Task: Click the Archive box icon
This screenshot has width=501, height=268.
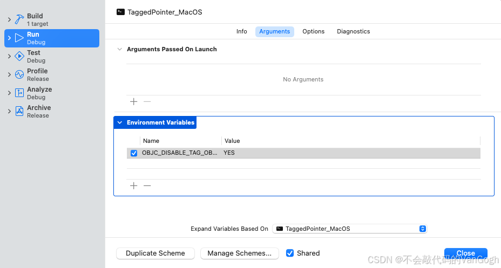Action: 19,112
